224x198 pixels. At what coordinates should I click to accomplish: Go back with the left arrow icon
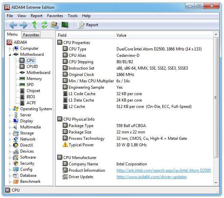tap(13, 25)
